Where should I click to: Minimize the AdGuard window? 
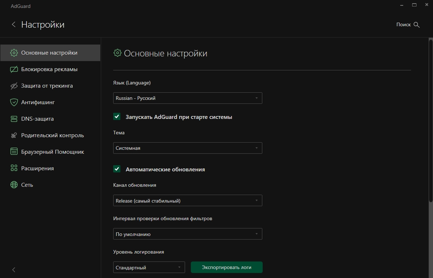click(401, 5)
